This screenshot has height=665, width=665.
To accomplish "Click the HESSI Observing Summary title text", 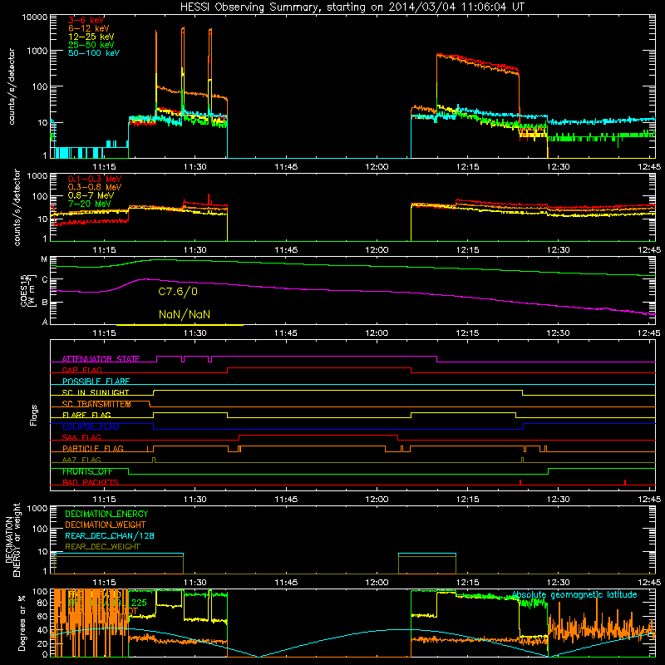I will click(352, 7).
